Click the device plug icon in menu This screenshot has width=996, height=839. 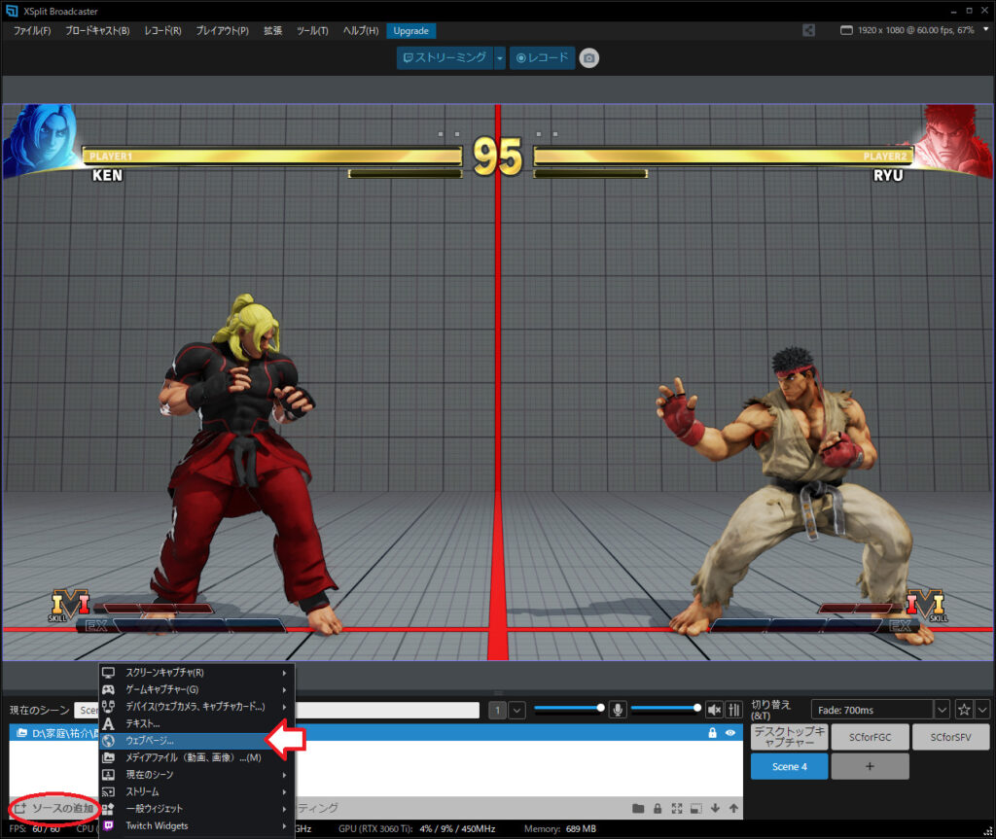pyautogui.click(x=109, y=706)
